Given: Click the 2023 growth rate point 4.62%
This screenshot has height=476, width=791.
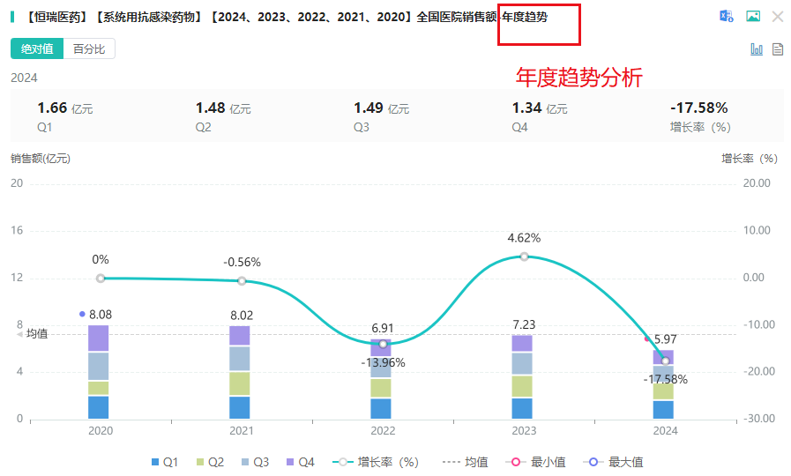Looking at the screenshot, I should click(x=524, y=257).
